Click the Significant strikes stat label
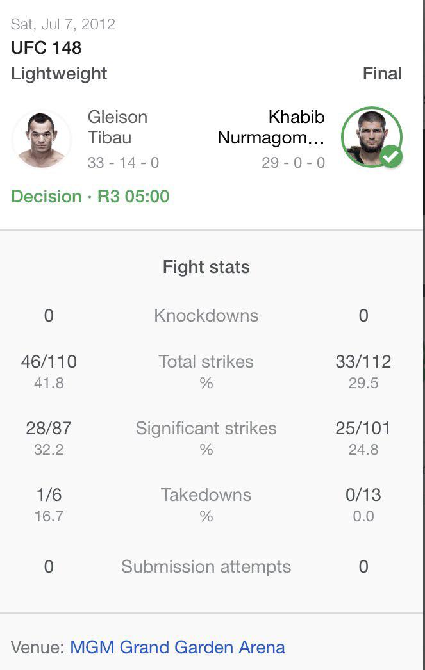This screenshot has height=670, width=425. click(206, 429)
